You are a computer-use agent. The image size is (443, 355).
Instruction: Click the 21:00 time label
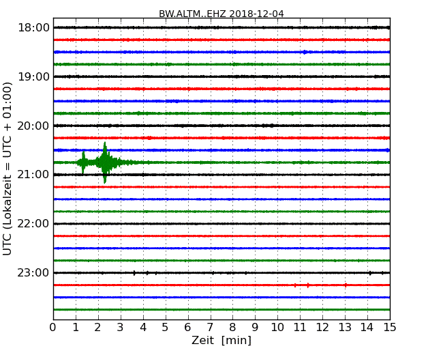pyautogui.click(x=33, y=175)
